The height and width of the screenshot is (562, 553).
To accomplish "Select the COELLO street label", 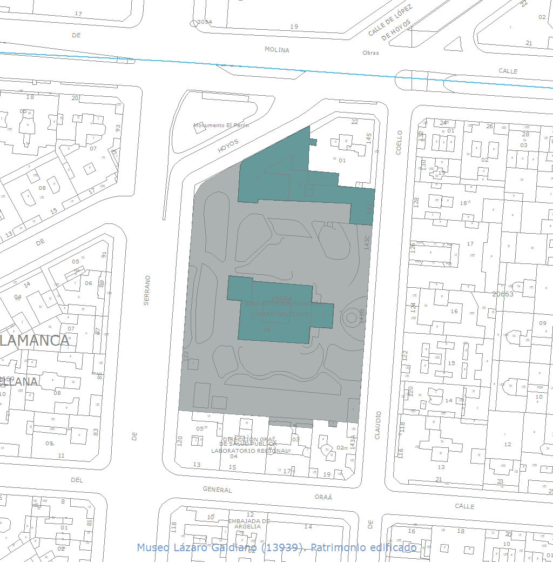I will (399, 142).
